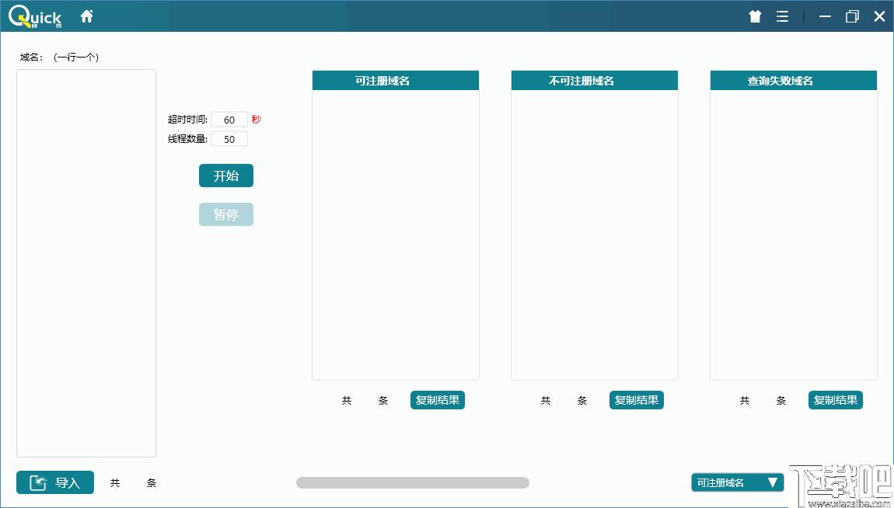Minimize the application window
This screenshot has width=894, height=508.
tap(825, 16)
